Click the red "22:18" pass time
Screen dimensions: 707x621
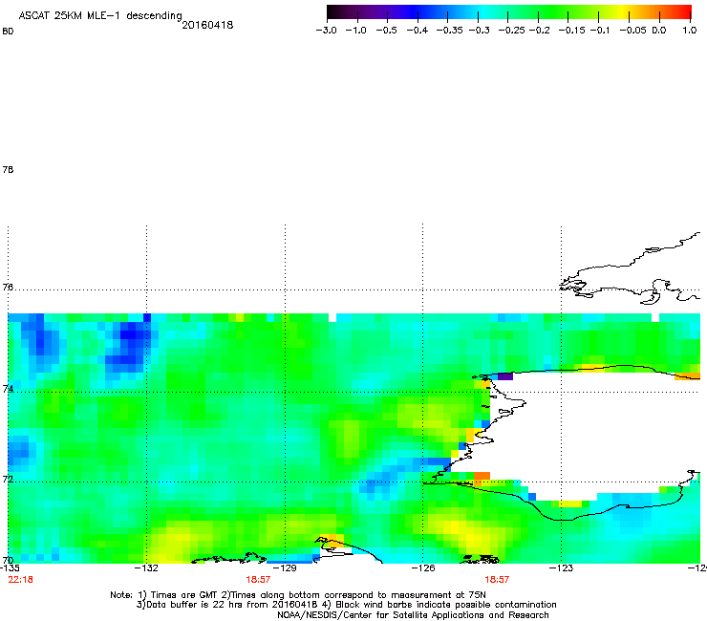coord(20,580)
